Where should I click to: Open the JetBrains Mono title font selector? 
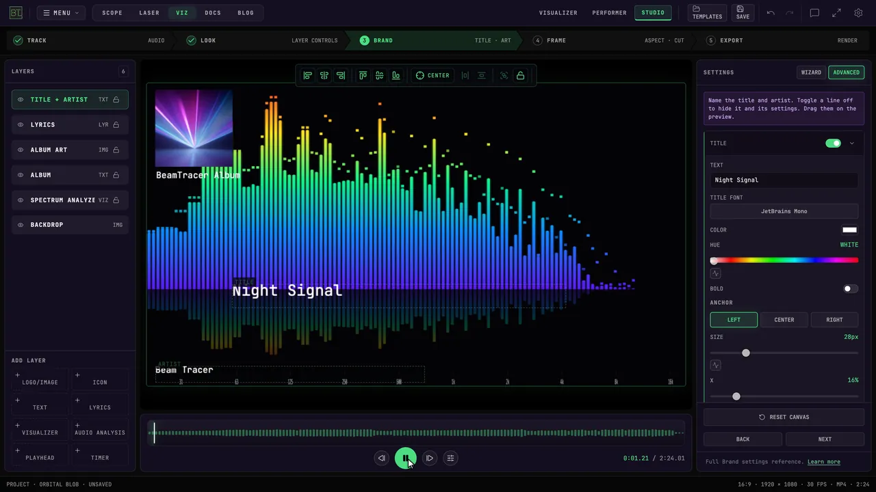(x=784, y=211)
